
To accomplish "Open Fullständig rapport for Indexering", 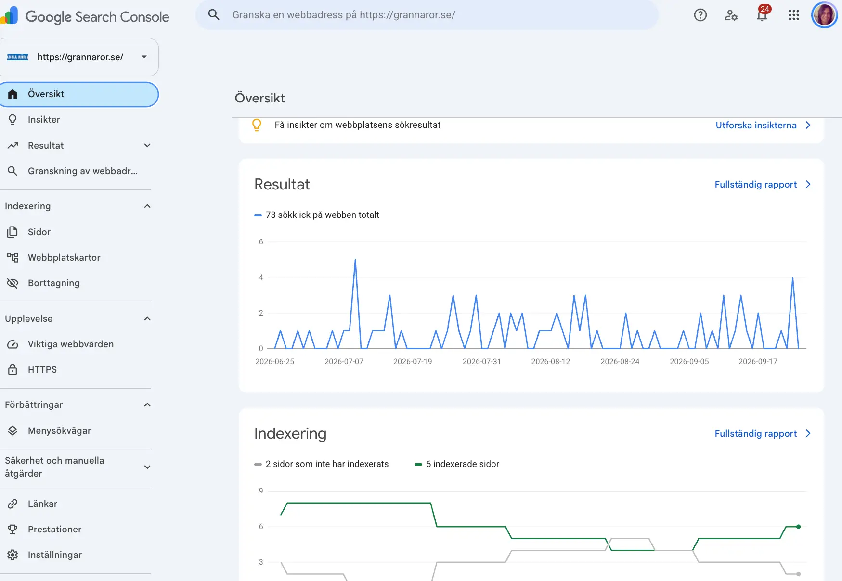I will (x=763, y=434).
